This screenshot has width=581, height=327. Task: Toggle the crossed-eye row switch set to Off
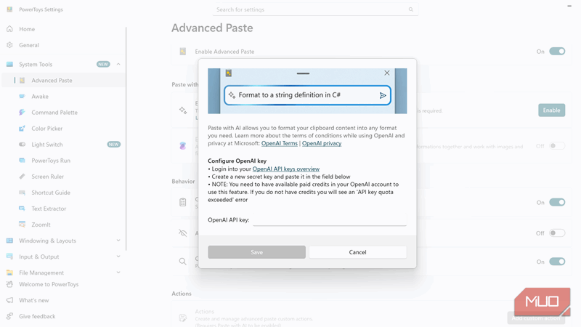pos(557,233)
